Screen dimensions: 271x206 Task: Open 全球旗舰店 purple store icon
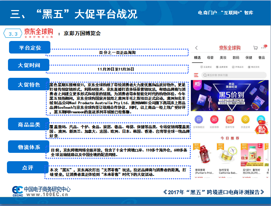pos(199,120)
